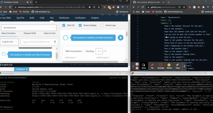Image resolution: width=213 pixels, height=113 pixels.
Task: Click the Tp extension icon in Developer Console window
Action: (104, 7)
